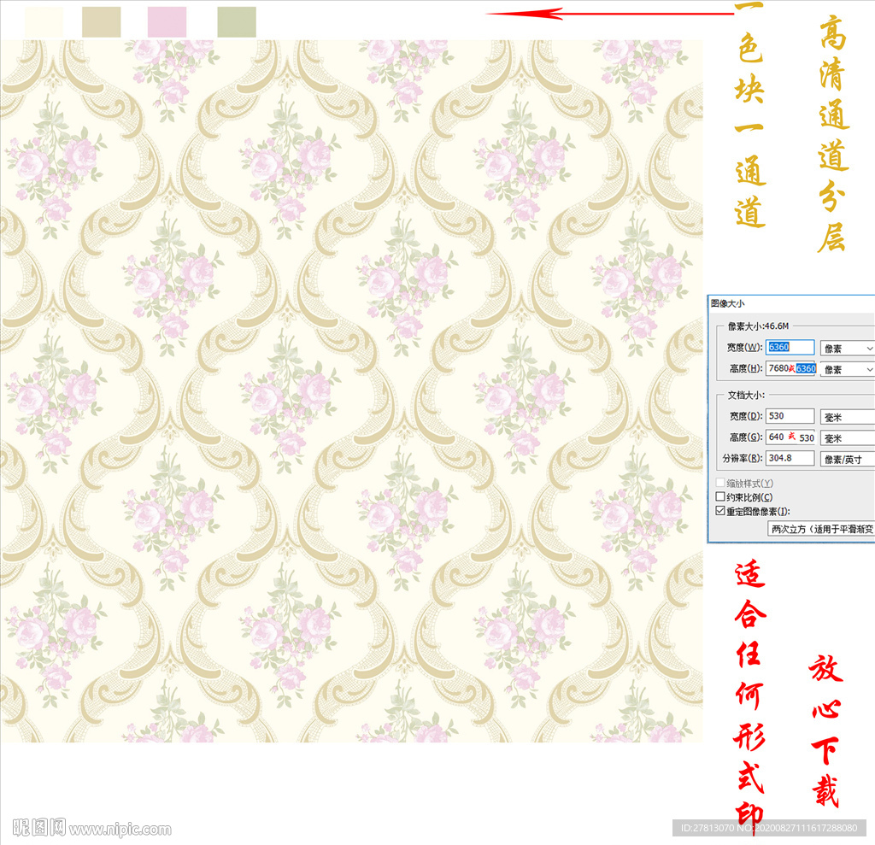Click the 高度(G) document height field
Viewport: 875px width, 845px height.
point(790,437)
